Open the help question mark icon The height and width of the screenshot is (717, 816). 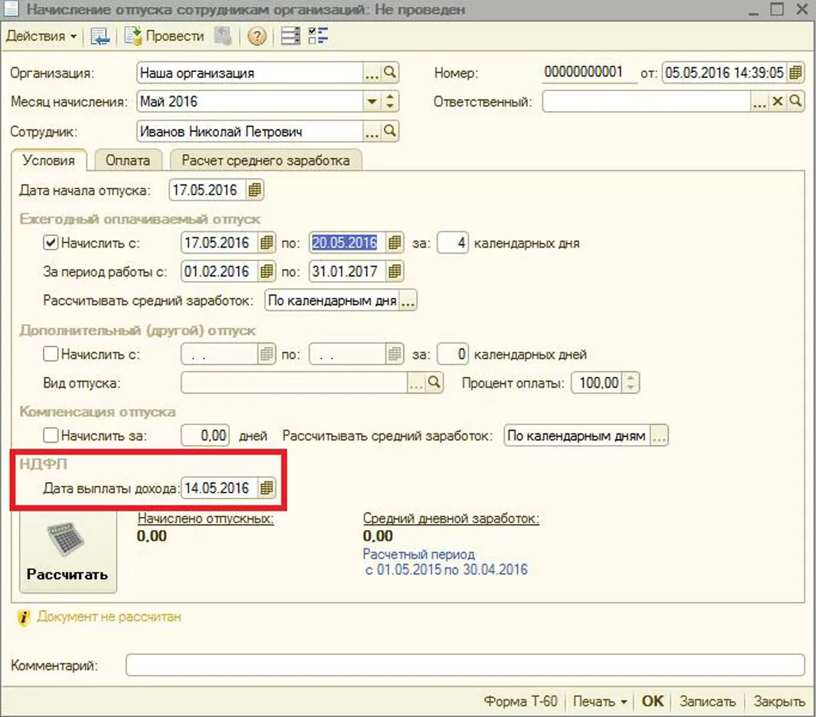click(x=257, y=36)
